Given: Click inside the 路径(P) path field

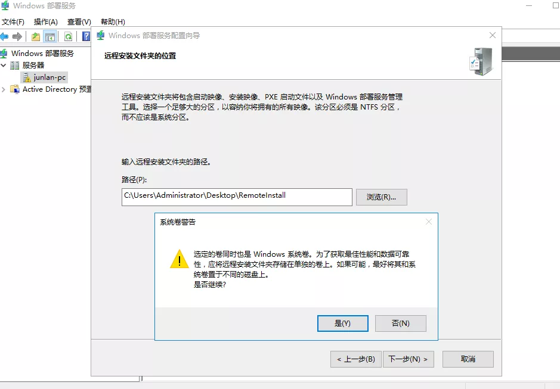Looking at the screenshot, I should (x=237, y=197).
